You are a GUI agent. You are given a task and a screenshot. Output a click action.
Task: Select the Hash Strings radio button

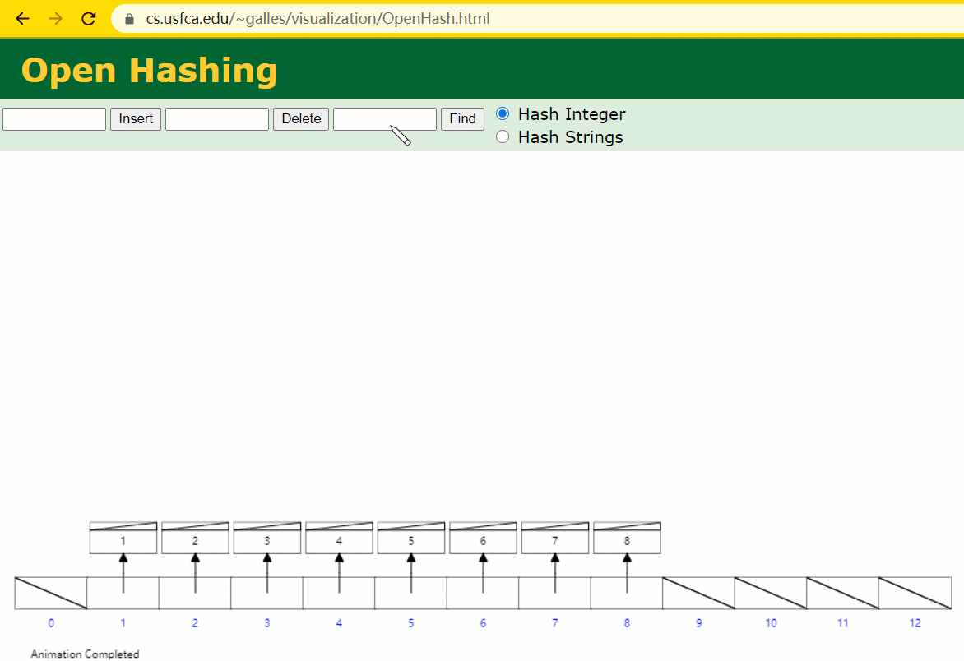tap(503, 136)
